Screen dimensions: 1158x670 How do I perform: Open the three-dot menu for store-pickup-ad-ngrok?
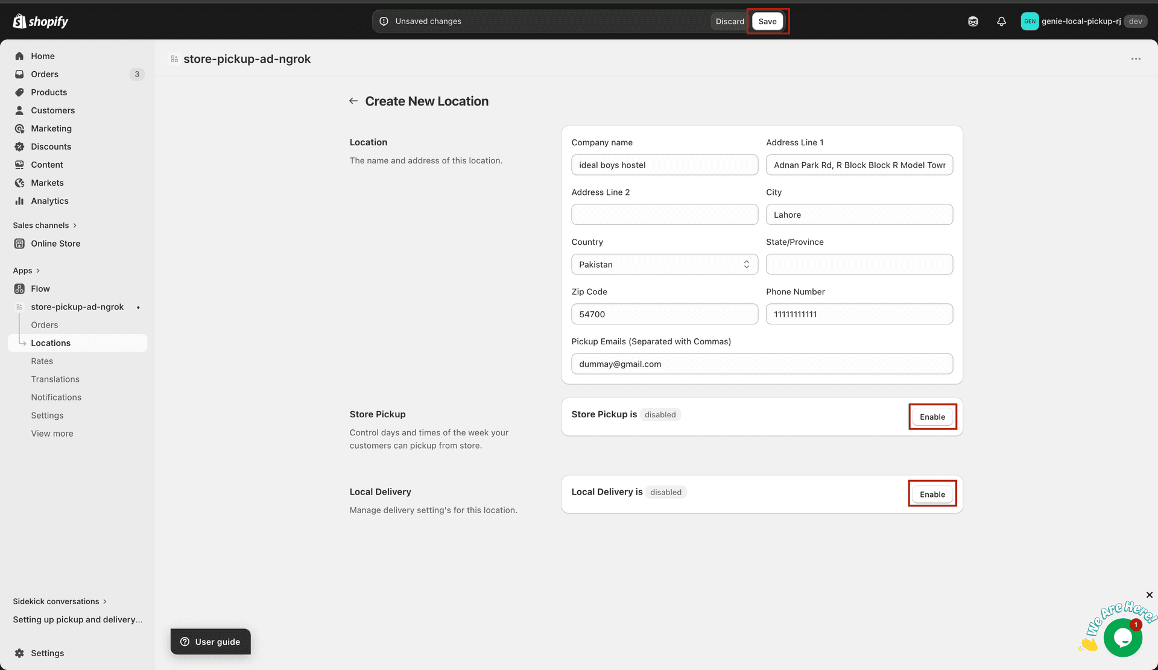point(1136,58)
